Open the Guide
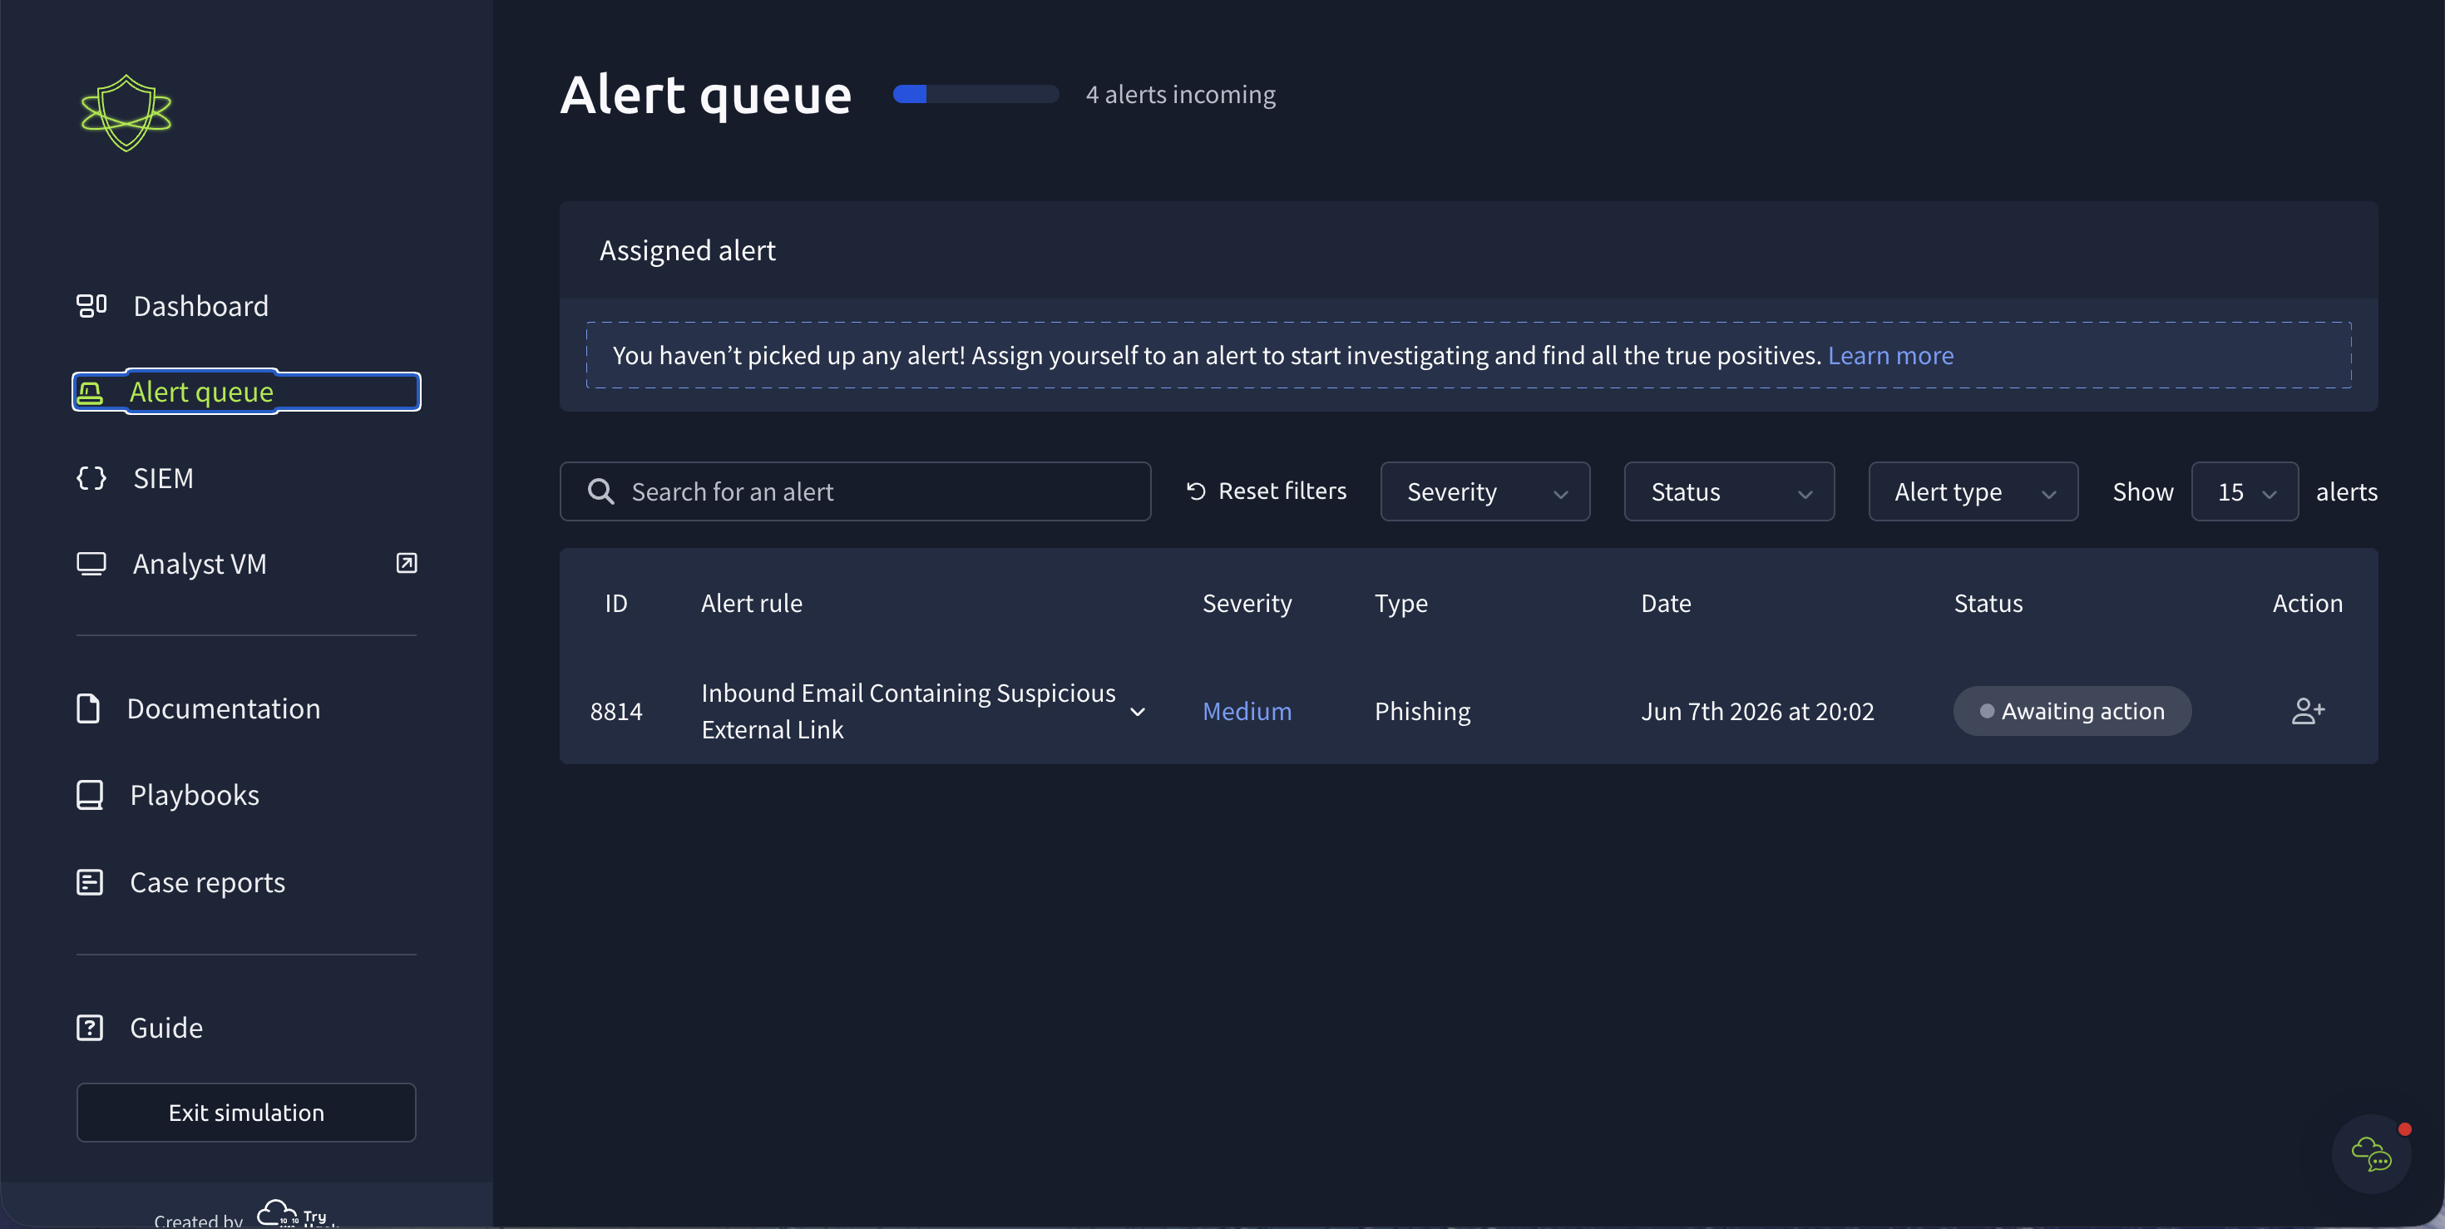Screen dimensions: 2445x1229 pos(166,1028)
